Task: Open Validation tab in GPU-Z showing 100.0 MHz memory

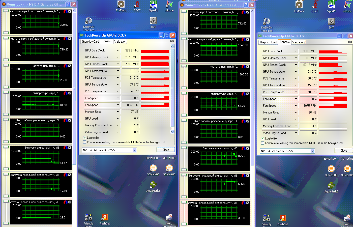Action: coord(298,42)
